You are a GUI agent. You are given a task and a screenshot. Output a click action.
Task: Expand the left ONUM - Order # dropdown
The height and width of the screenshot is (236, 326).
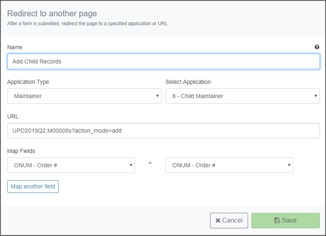click(71, 165)
